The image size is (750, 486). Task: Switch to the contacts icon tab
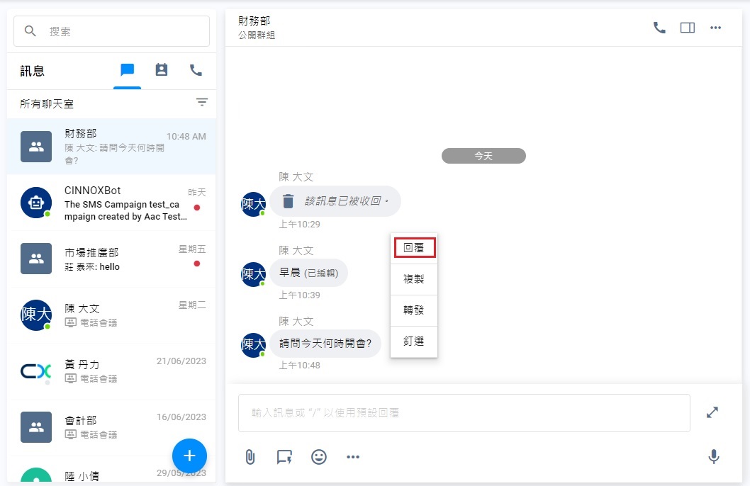coord(161,70)
